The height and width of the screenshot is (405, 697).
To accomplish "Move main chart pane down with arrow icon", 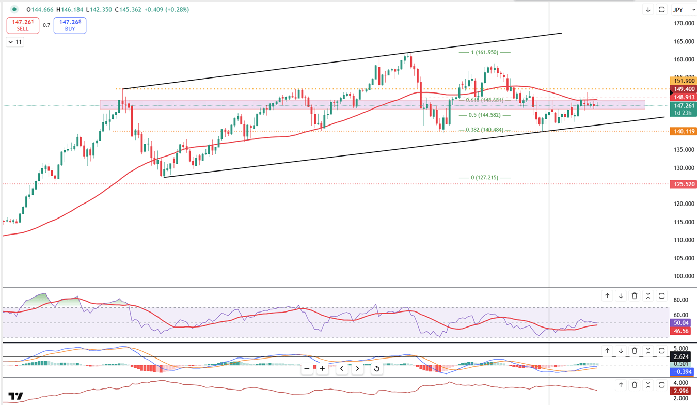I will point(648,10).
